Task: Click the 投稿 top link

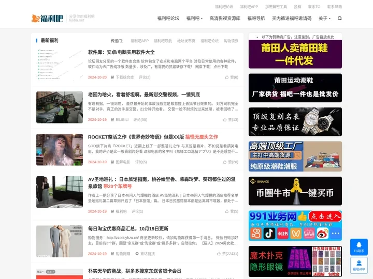Action: click(x=297, y=7)
